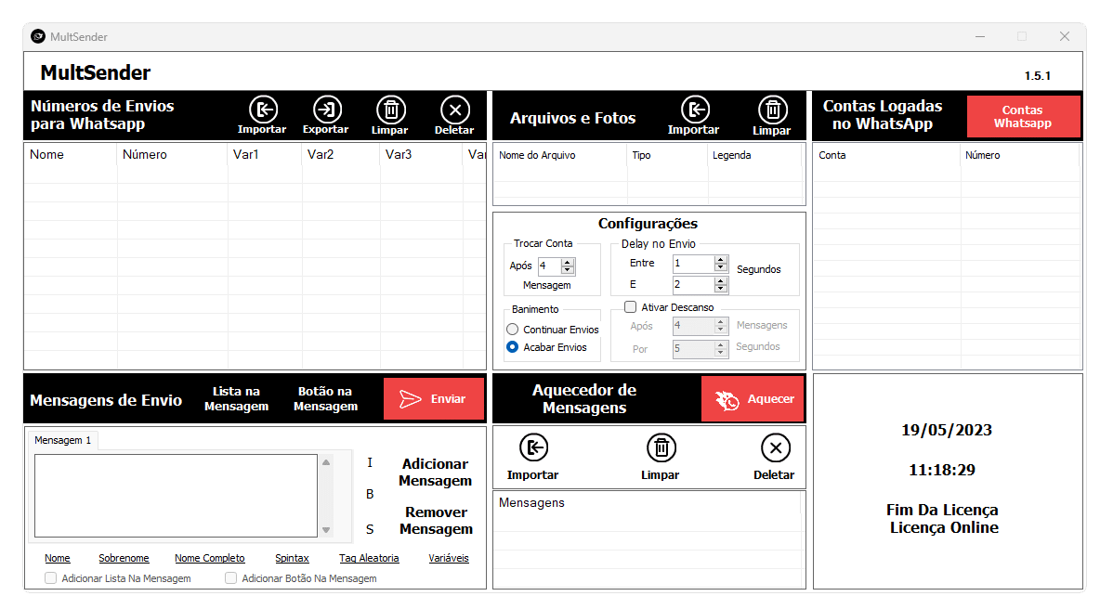Insert Tag Aleatoria via its link
This screenshot has height=609, width=1100.
(369, 558)
